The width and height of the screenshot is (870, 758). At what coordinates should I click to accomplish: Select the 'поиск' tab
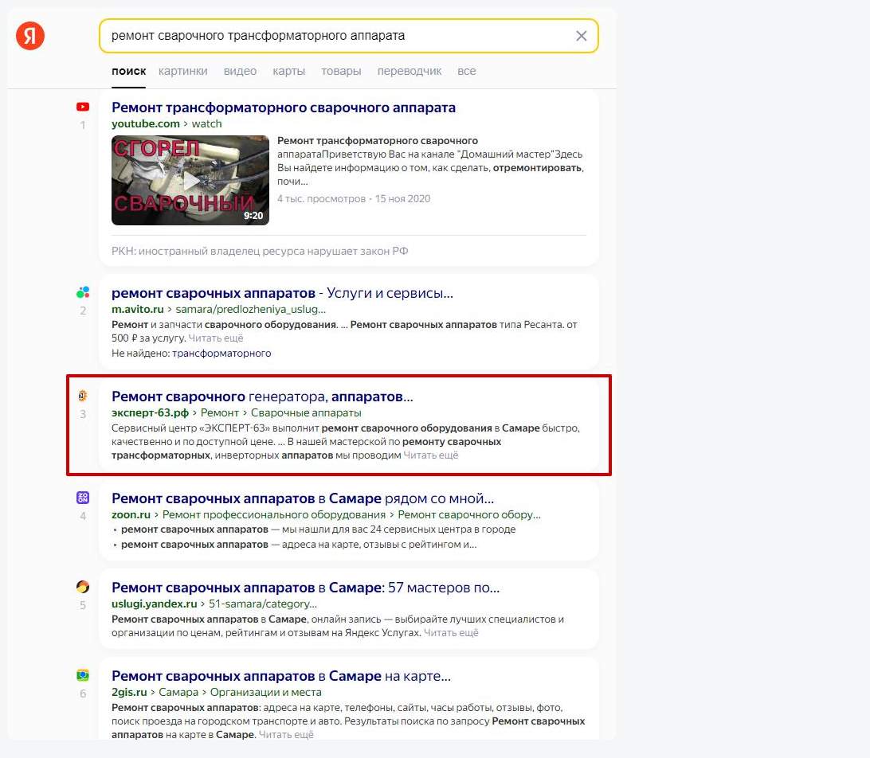(129, 71)
